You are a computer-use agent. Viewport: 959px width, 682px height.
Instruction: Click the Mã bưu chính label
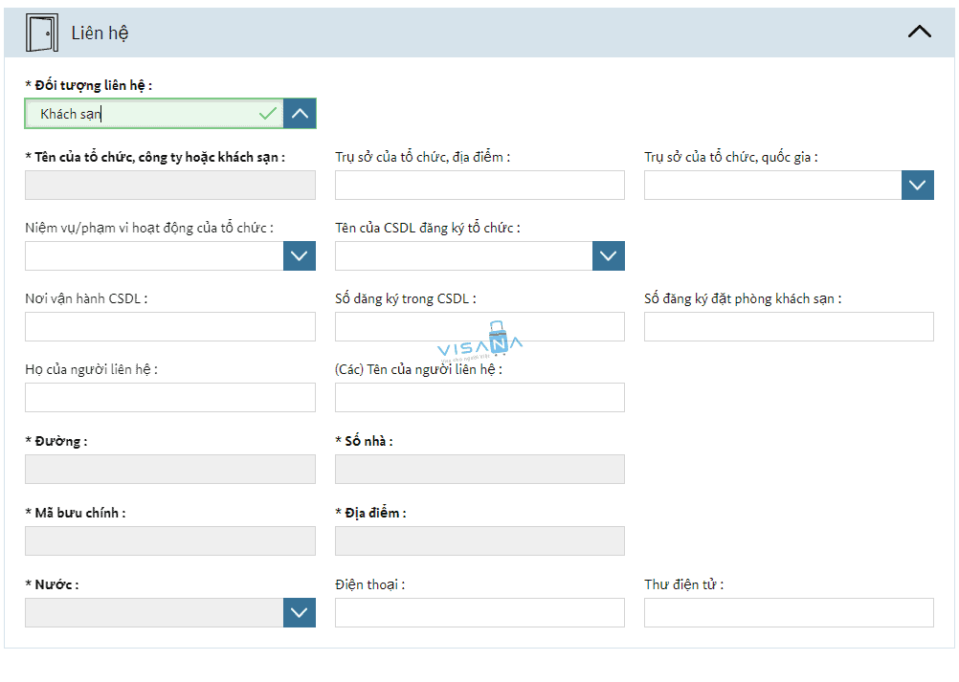coord(76,514)
